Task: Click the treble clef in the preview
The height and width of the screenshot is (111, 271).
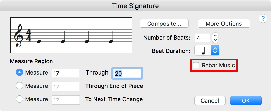Action: pos(19,35)
